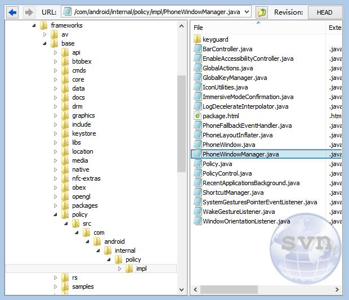The height and width of the screenshot is (300, 349).
Task: Select SystemGesturesPointerEventListener.java file
Action: 259,202
